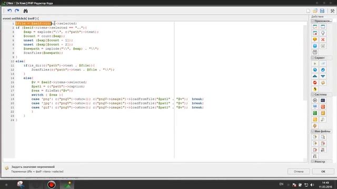Image resolution: width=337 pixels, height=189 pixels.
Task: Open editor settings with the wrench tools icon
Action: pos(332,11)
